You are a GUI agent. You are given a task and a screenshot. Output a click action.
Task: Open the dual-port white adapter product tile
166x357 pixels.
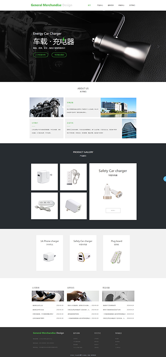pyautogui.click(x=73, y=206)
